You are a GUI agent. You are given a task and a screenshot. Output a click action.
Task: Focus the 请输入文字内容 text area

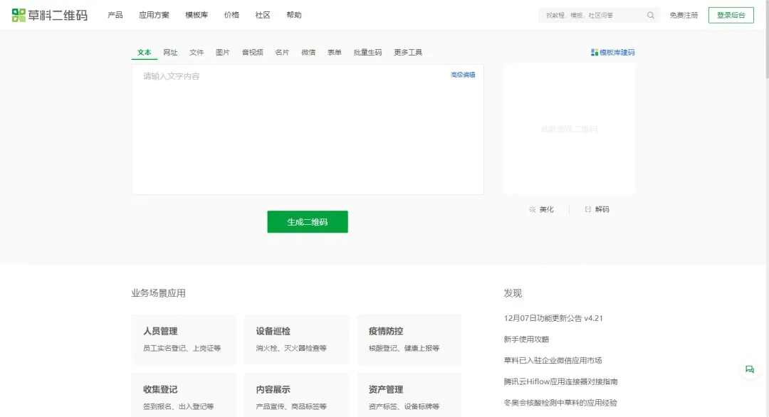pos(306,132)
